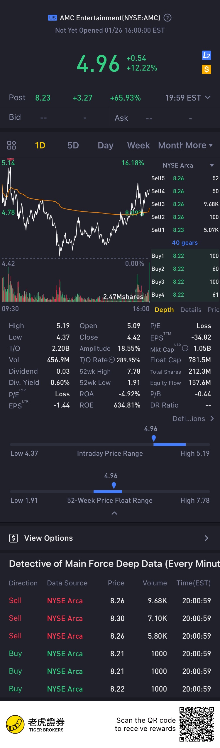Tap the orange dollar sign badge

click(x=207, y=69)
